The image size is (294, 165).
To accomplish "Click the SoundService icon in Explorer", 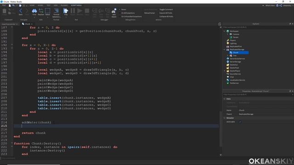I will pos(228,74).
